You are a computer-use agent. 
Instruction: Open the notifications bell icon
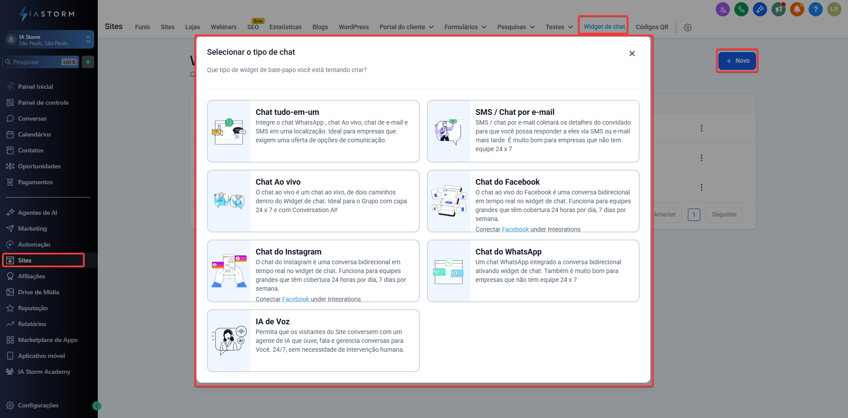[x=797, y=9]
